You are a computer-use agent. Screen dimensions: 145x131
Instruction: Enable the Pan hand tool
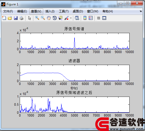click(x=49, y=18)
